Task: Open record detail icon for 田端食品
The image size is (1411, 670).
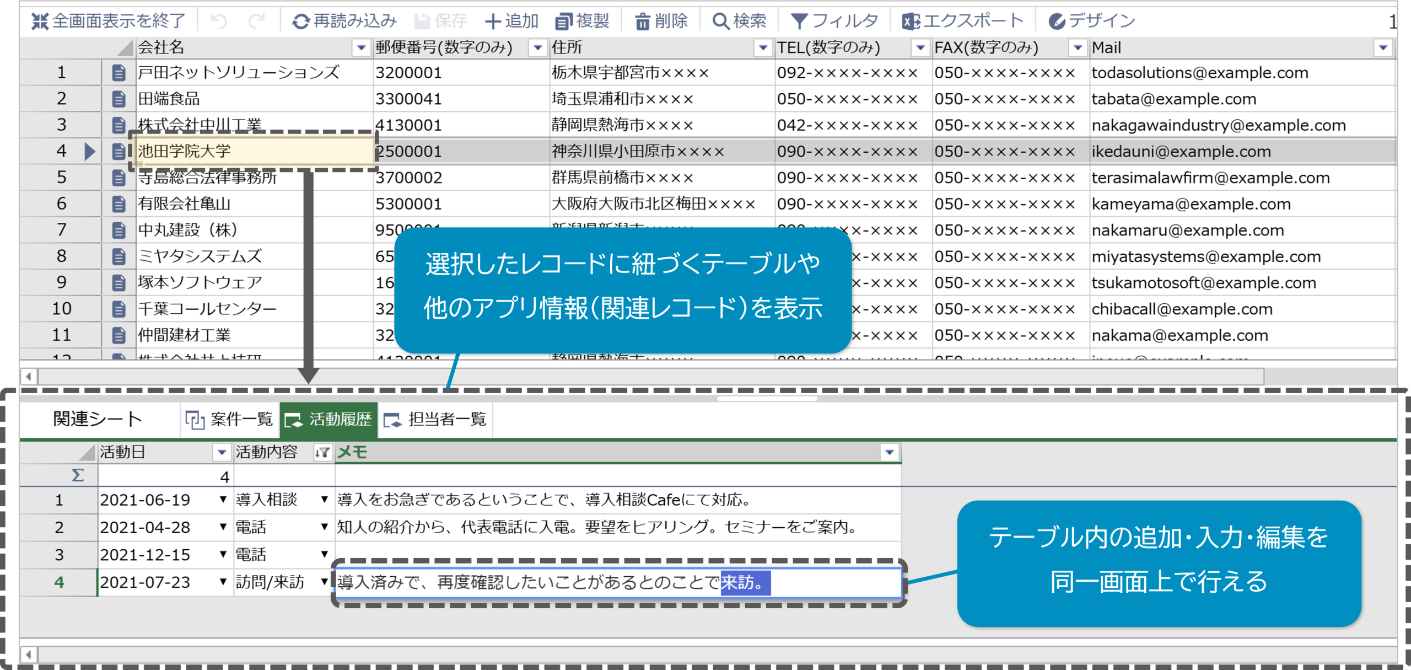Action: pyautogui.click(x=119, y=99)
